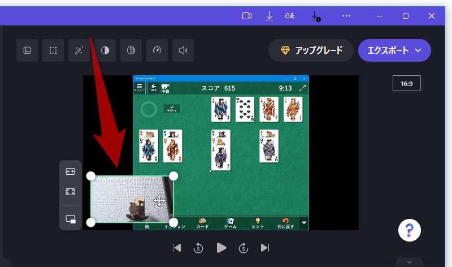Click the top-right resize handle of overlay clip
This screenshot has height=267, width=452.
coord(173,176)
